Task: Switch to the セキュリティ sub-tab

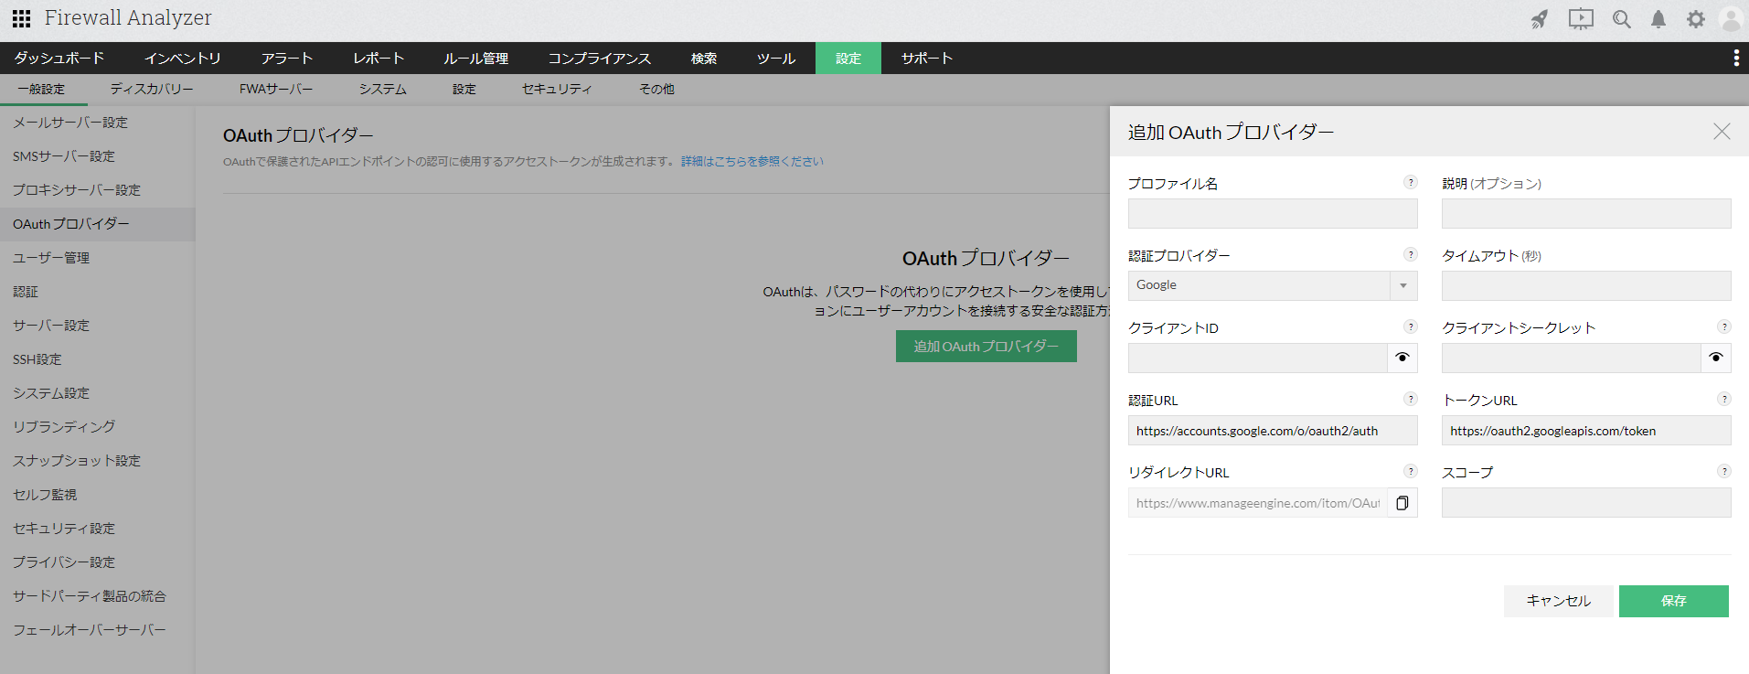Action: coord(557,90)
